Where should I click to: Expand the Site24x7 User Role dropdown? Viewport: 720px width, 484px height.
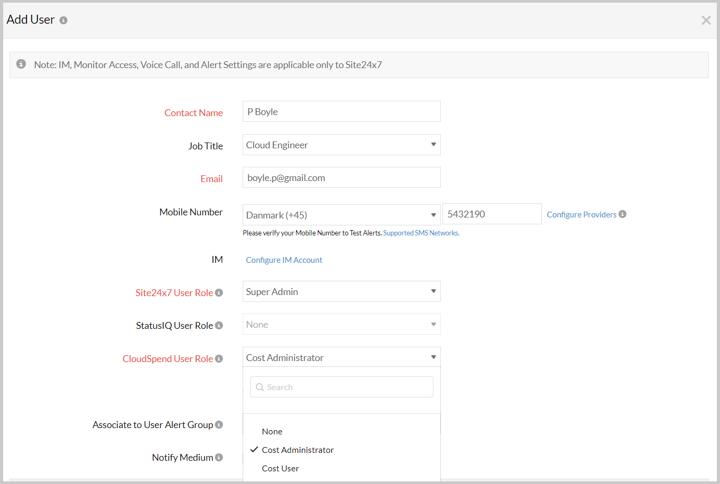[x=341, y=292]
